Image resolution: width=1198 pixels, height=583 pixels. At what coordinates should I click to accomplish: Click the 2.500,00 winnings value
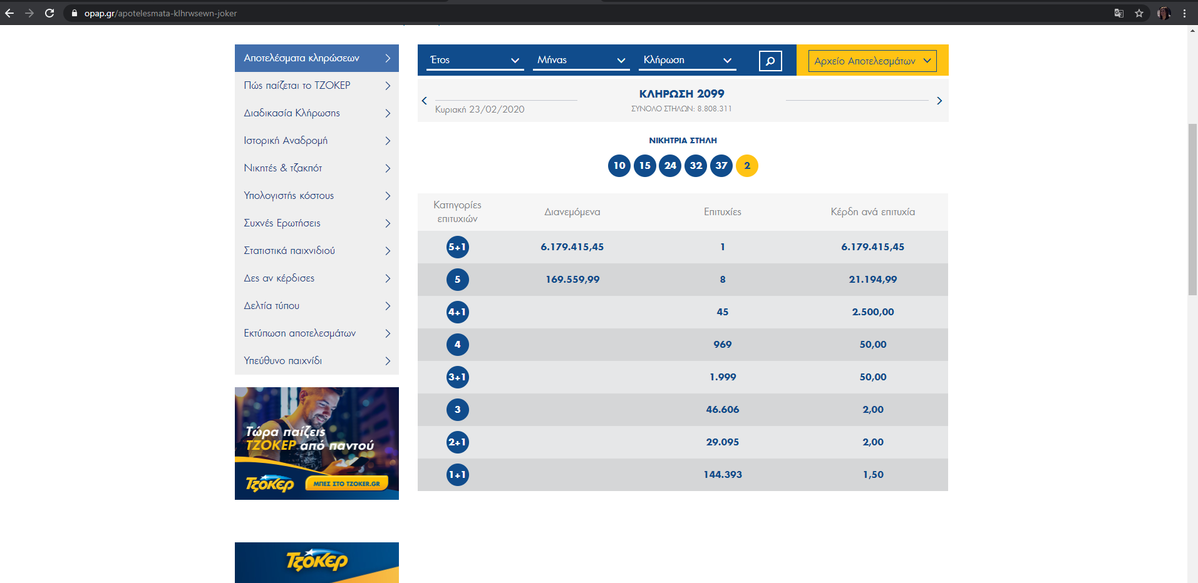tap(873, 312)
